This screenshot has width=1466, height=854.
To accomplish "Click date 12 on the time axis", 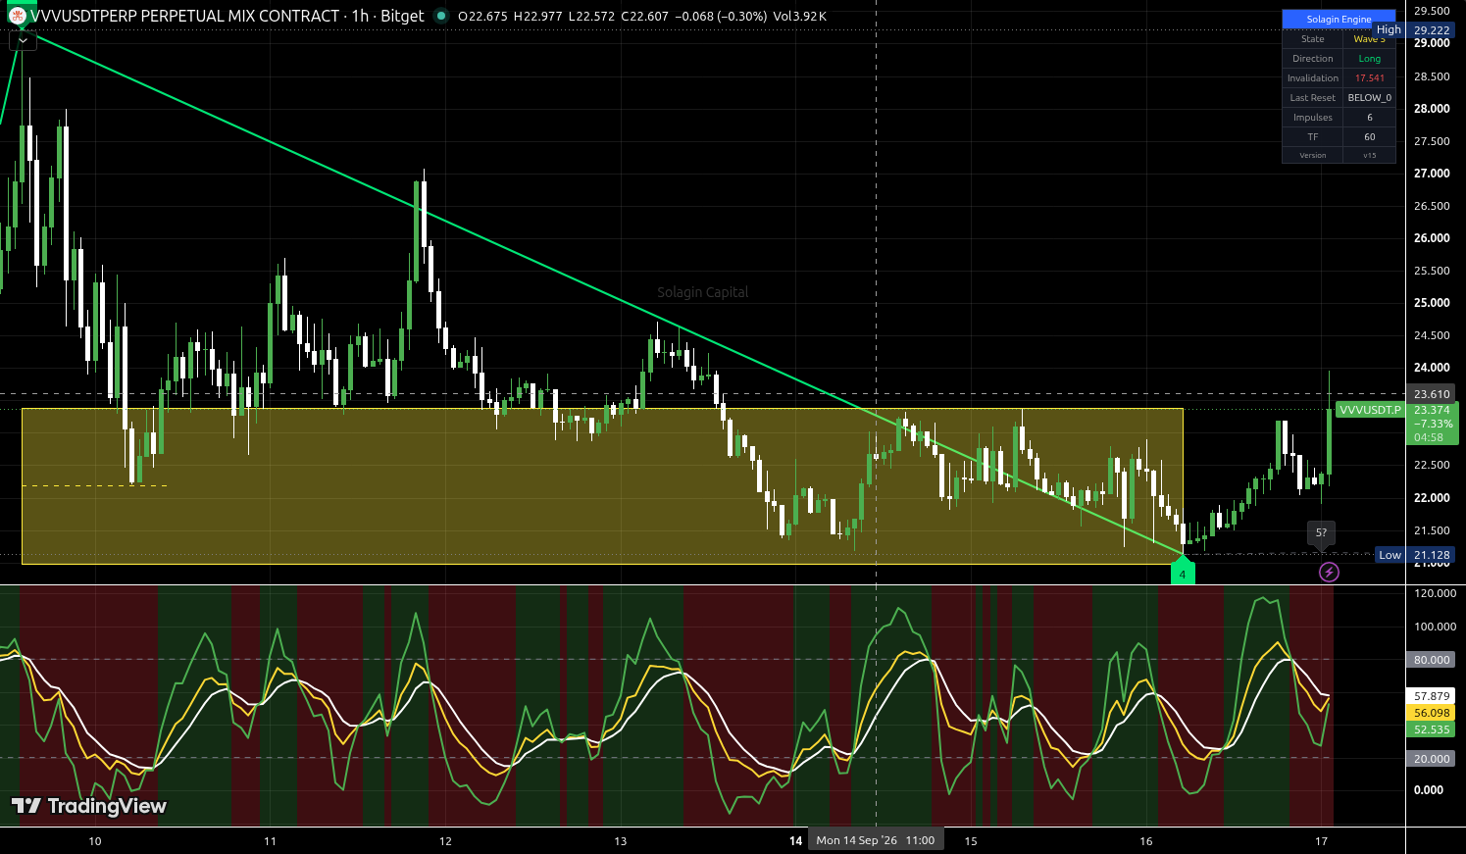I will tap(445, 841).
